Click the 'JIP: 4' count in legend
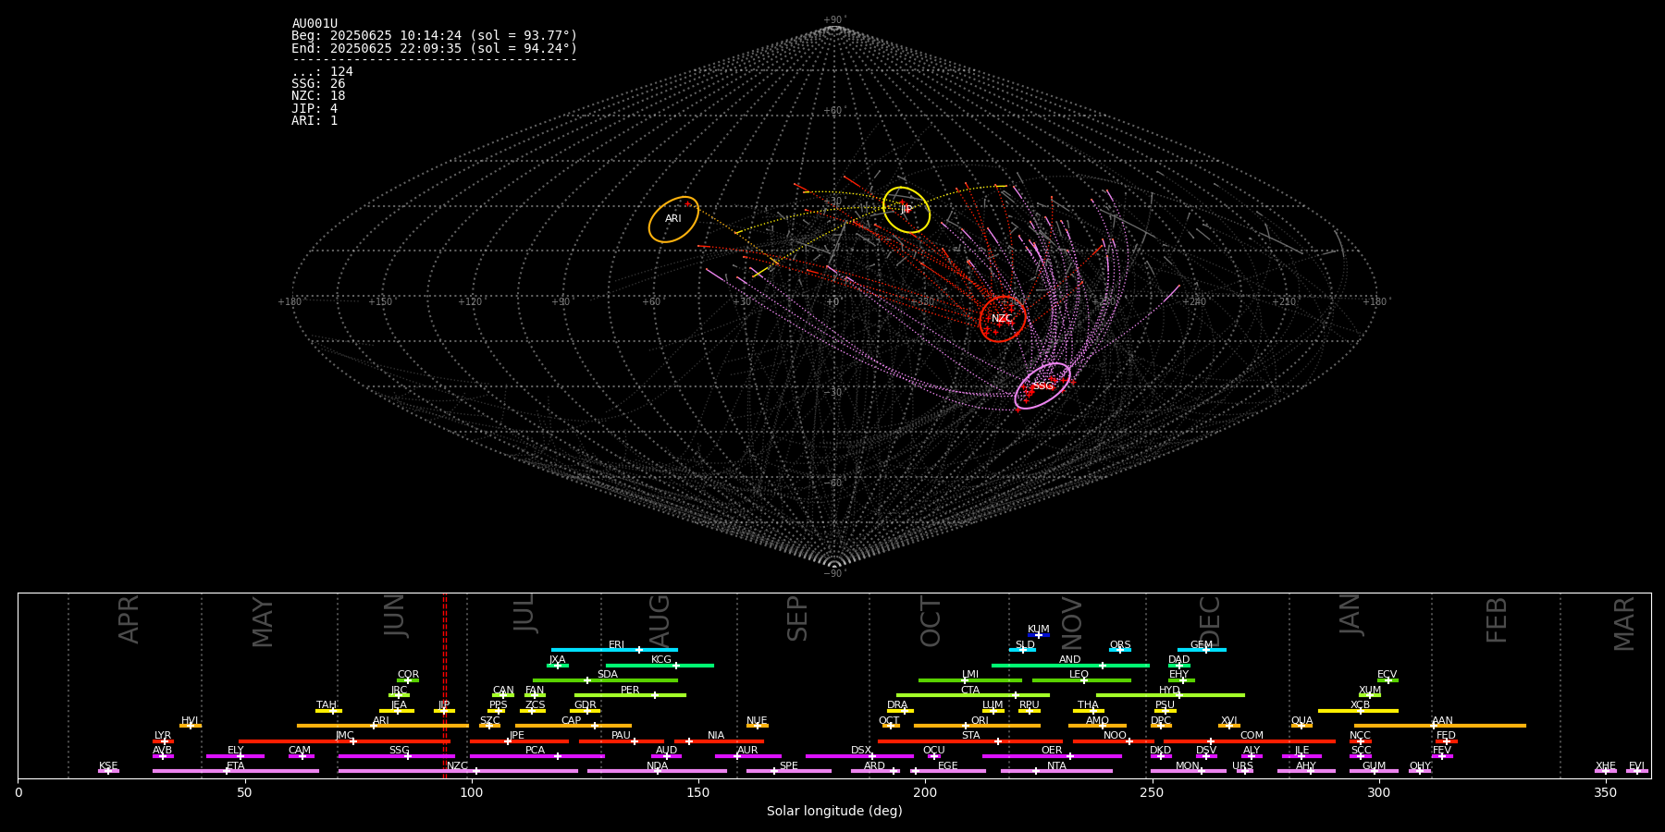This screenshot has height=832, width=1665. 314,109
